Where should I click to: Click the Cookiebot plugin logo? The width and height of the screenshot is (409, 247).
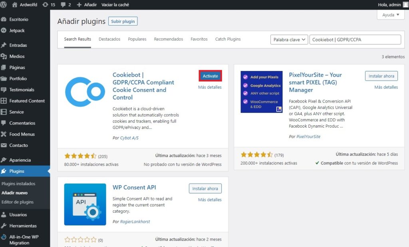(85, 92)
